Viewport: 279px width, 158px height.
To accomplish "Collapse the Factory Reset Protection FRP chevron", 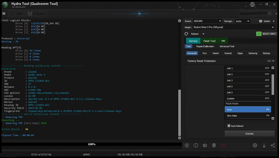I will [273, 61].
